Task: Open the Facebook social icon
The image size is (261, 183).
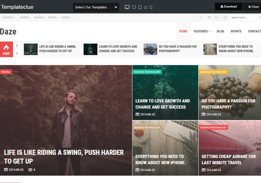Action: 201,17
